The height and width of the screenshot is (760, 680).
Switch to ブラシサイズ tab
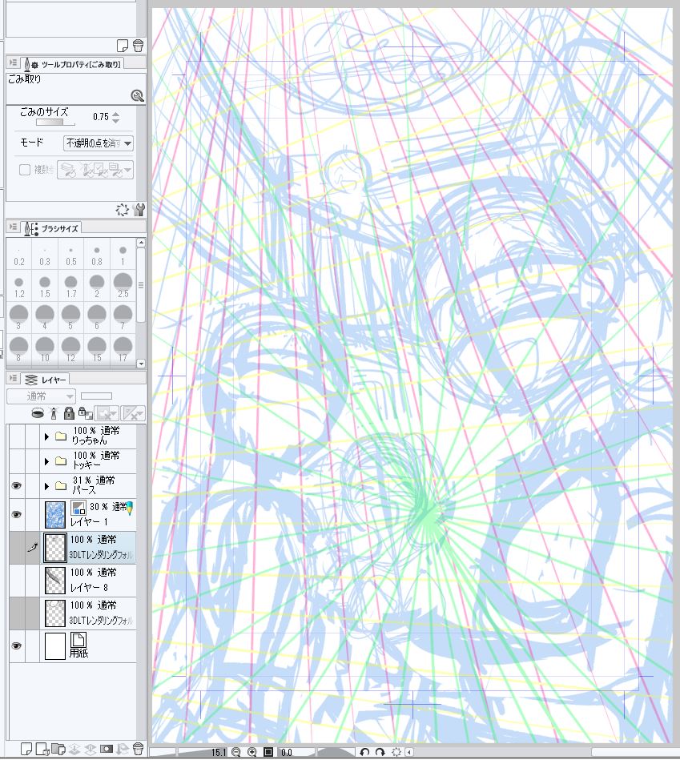pos(51,227)
